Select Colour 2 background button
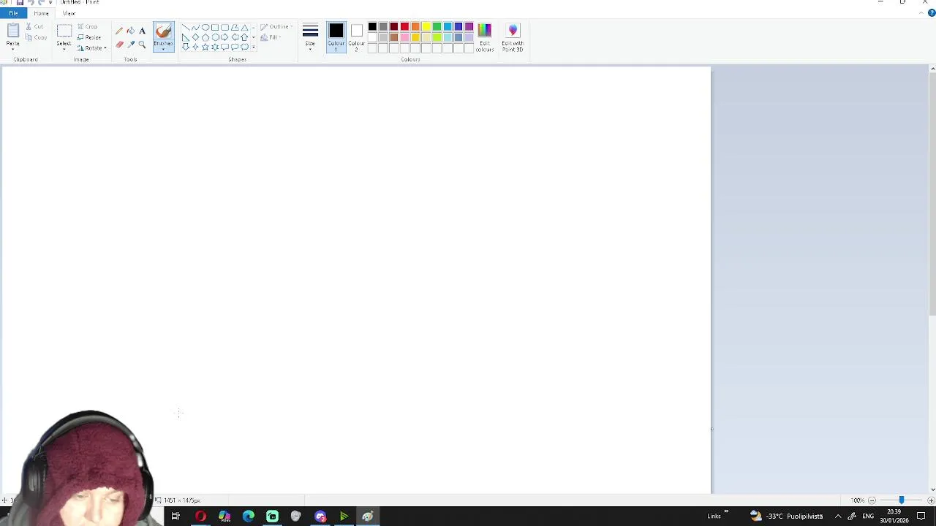 tap(356, 37)
